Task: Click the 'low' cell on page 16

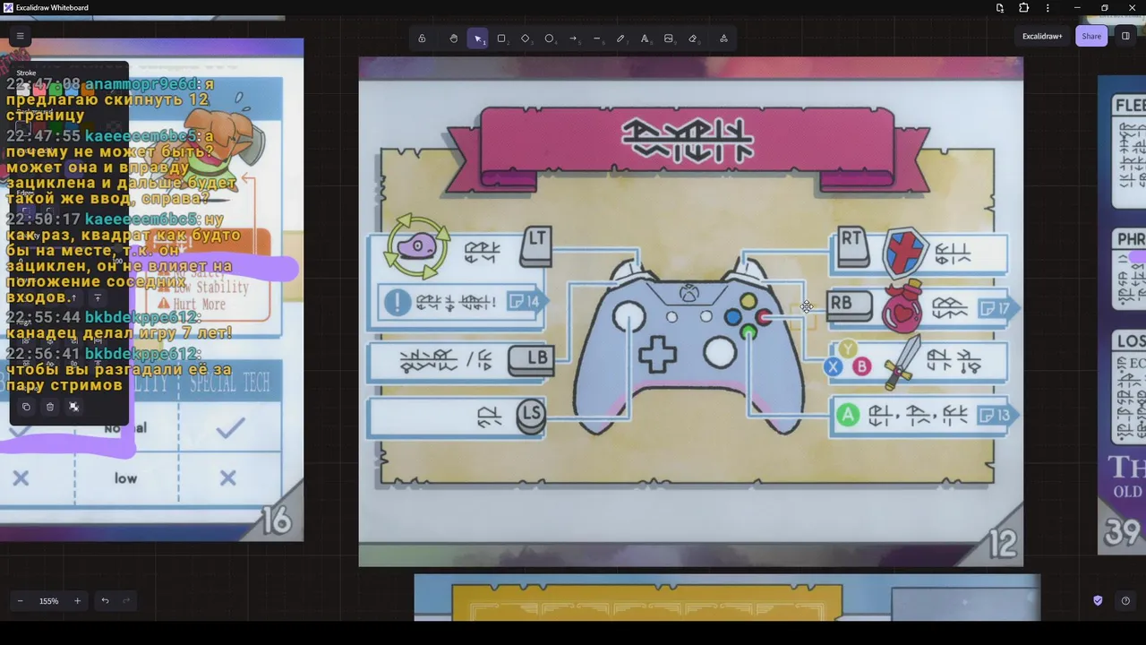Action: point(125,478)
